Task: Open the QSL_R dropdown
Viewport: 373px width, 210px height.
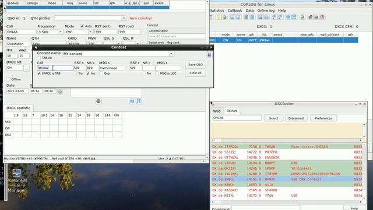Action: click(x=138, y=44)
